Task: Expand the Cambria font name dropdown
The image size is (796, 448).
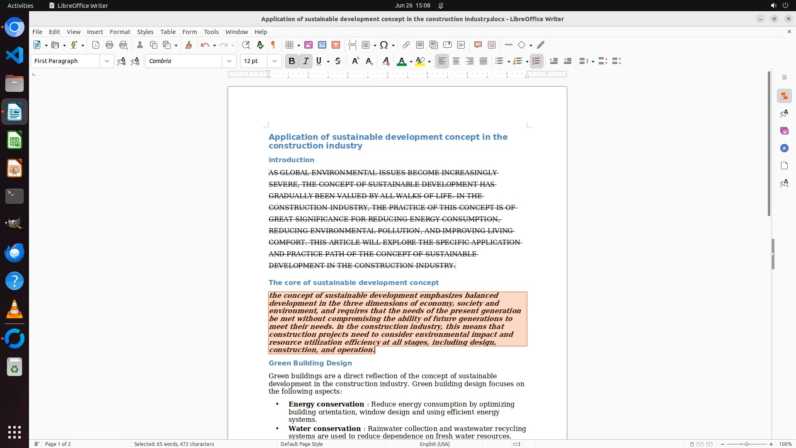Action: tap(229, 61)
